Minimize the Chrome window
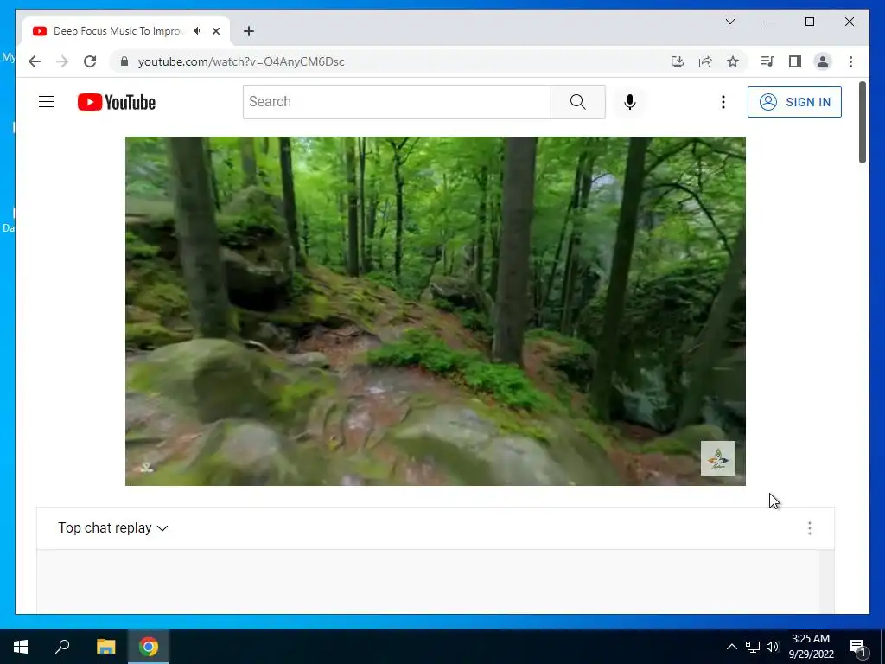 coord(770,22)
